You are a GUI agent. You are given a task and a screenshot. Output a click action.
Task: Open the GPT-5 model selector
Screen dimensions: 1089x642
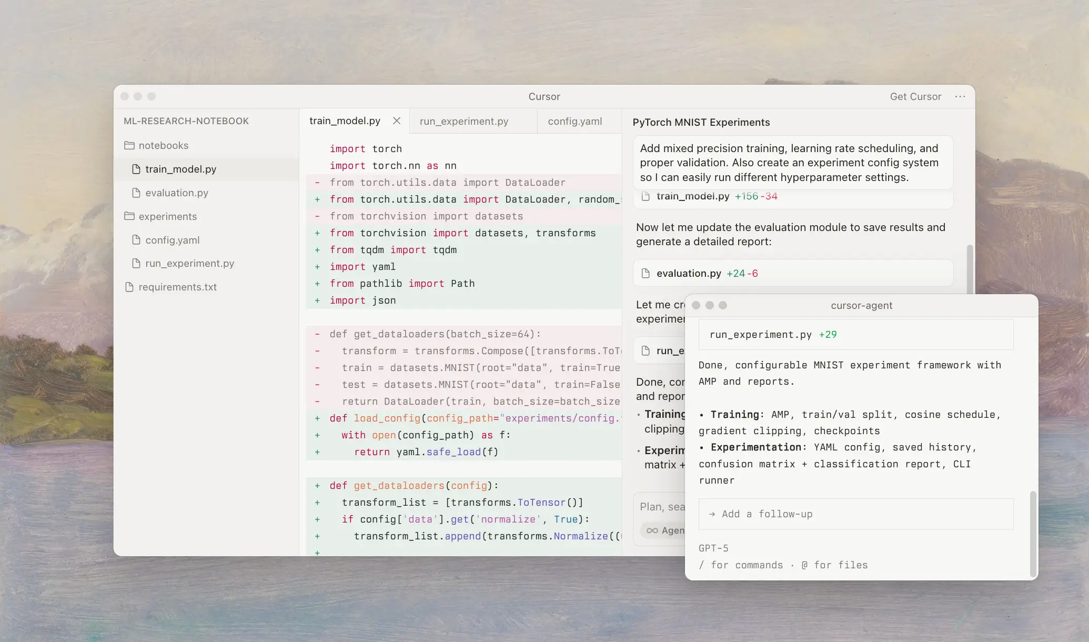[713, 548]
